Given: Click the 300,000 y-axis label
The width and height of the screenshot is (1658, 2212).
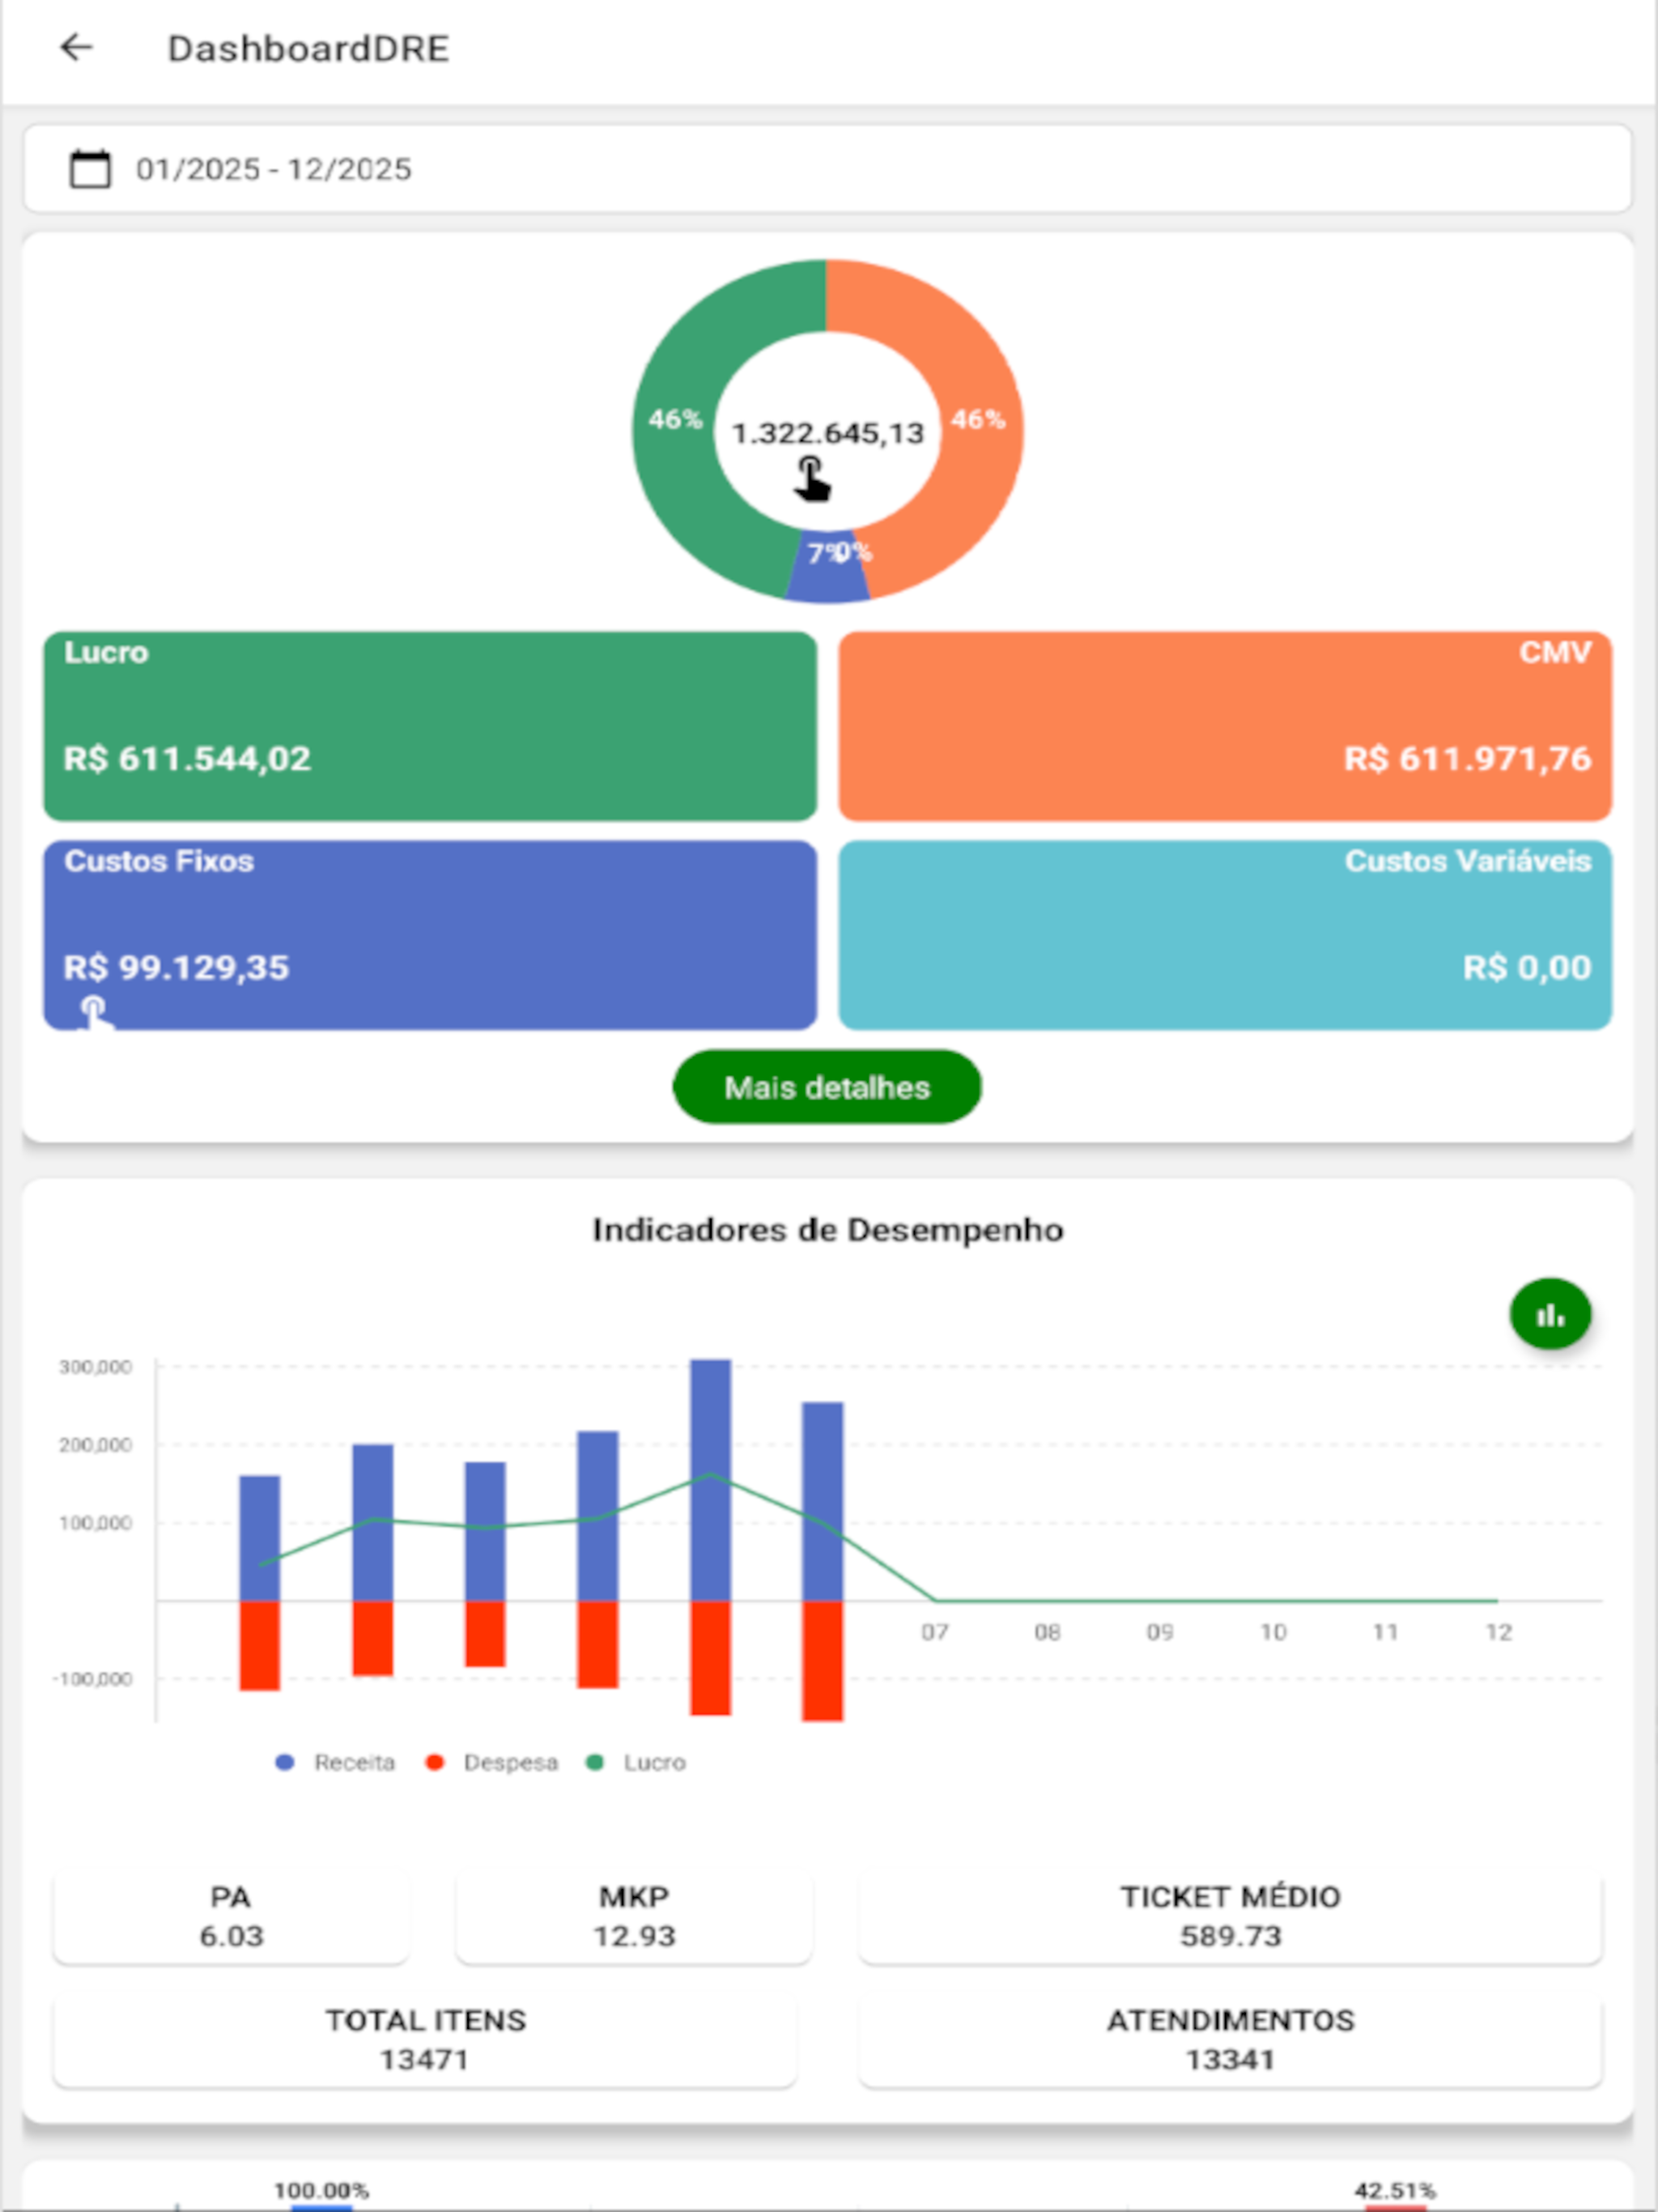Looking at the screenshot, I should point(95,1367).
